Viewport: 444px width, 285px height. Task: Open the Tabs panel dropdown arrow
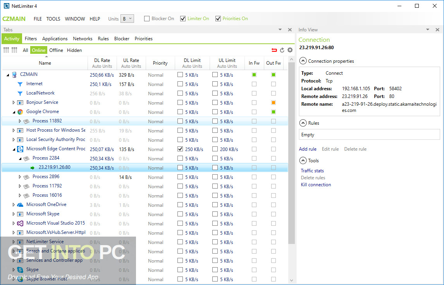pyautogui.click(x=280, y=30)
